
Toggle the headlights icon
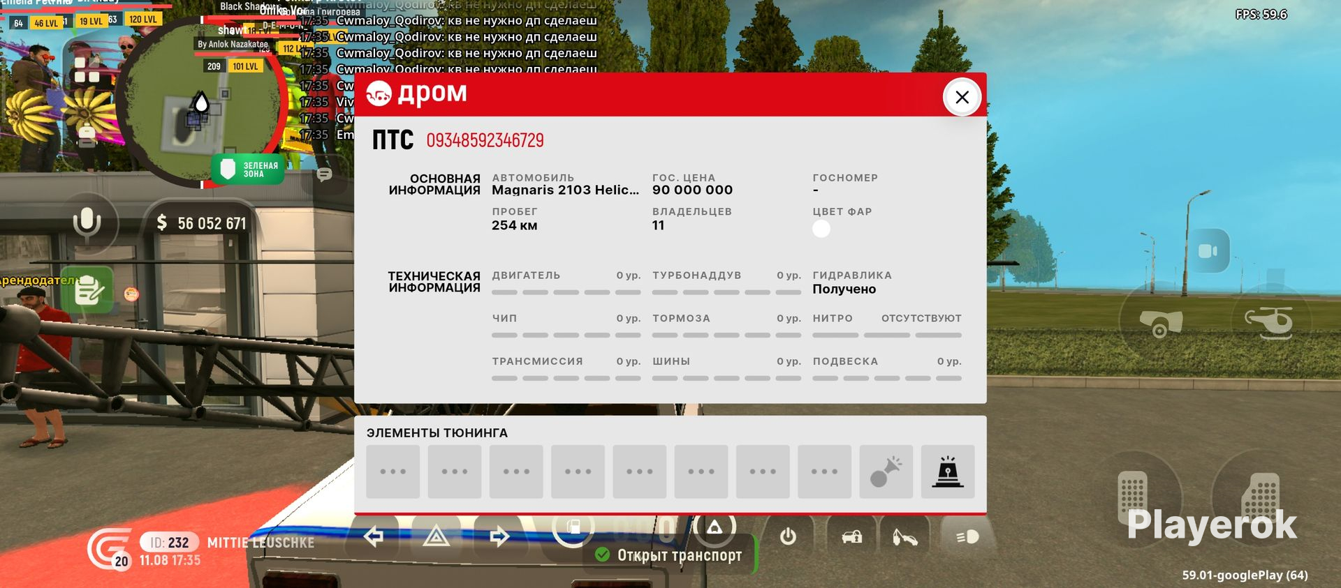pyautogui.click(x=967, y=537)
